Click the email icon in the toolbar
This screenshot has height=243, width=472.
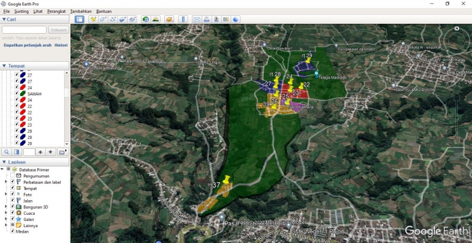click(197, 20)
